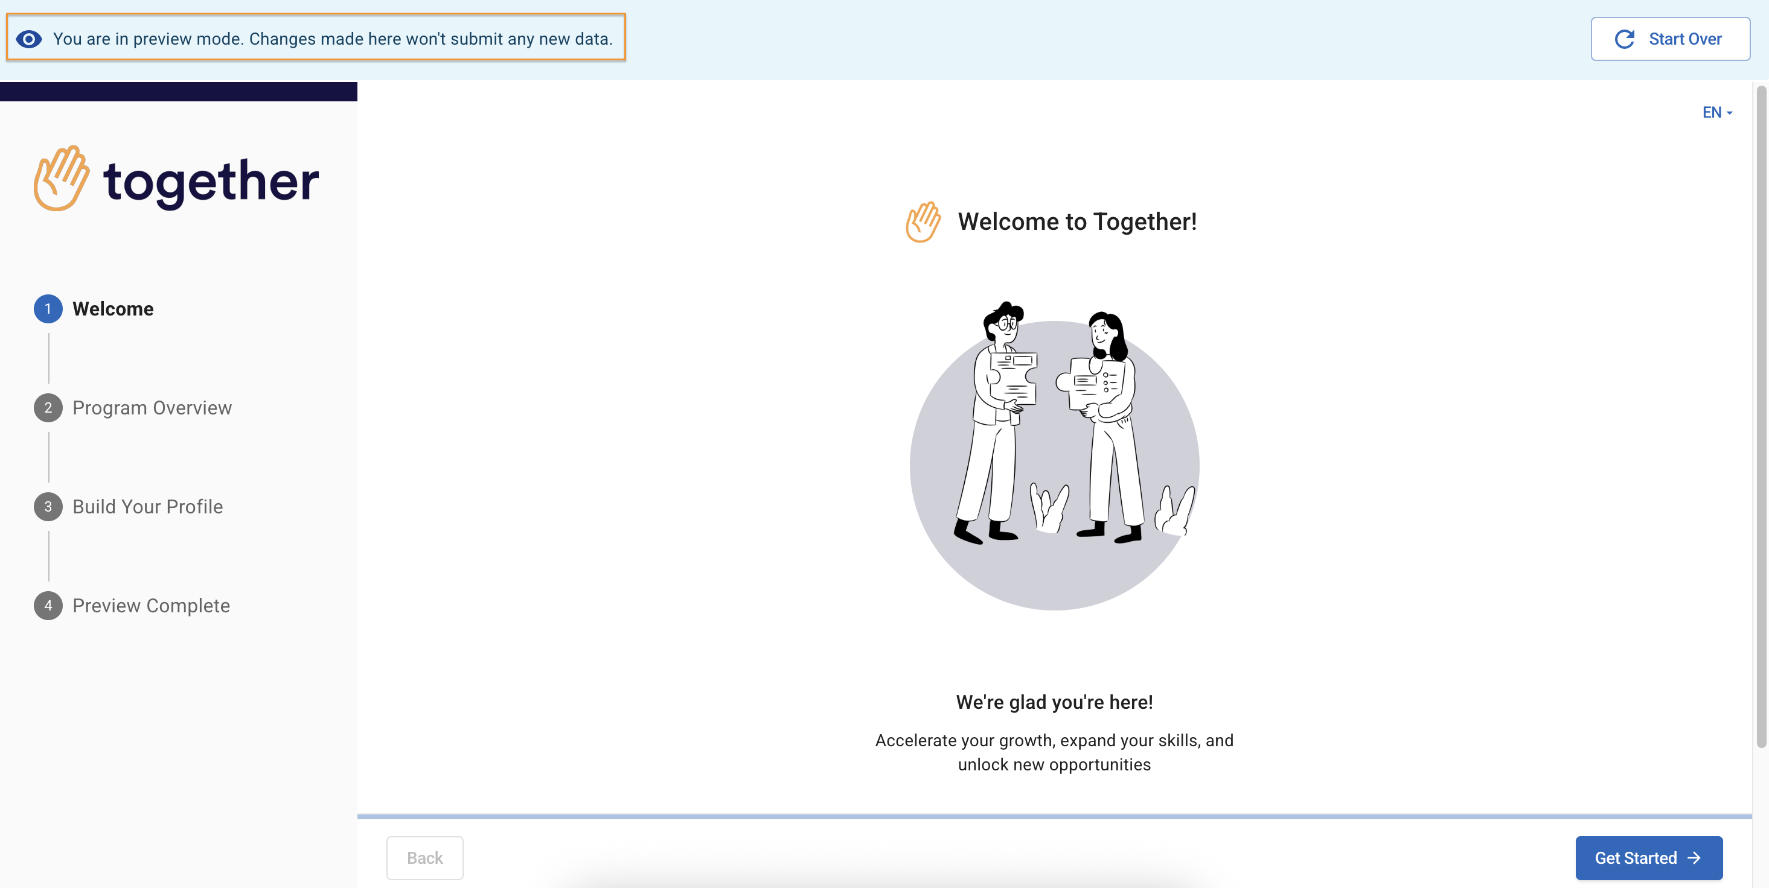
Task: Click the step 3 circle icon
Action: [48, 507]
